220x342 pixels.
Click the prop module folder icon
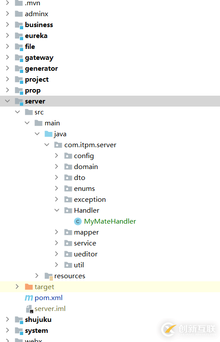tap(19, 90)
